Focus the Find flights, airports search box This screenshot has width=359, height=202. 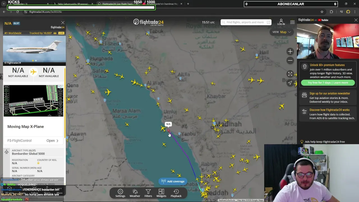(246, 22)
